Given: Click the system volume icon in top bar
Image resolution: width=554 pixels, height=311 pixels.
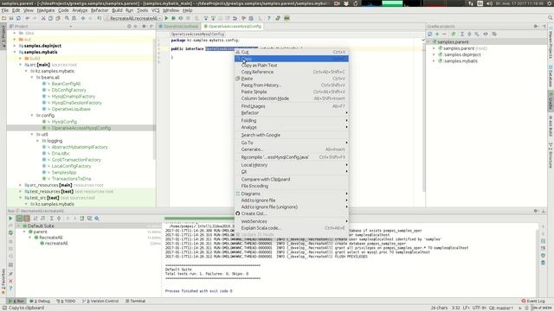Looking at the screenshot, I should click(x=489, y=3).
